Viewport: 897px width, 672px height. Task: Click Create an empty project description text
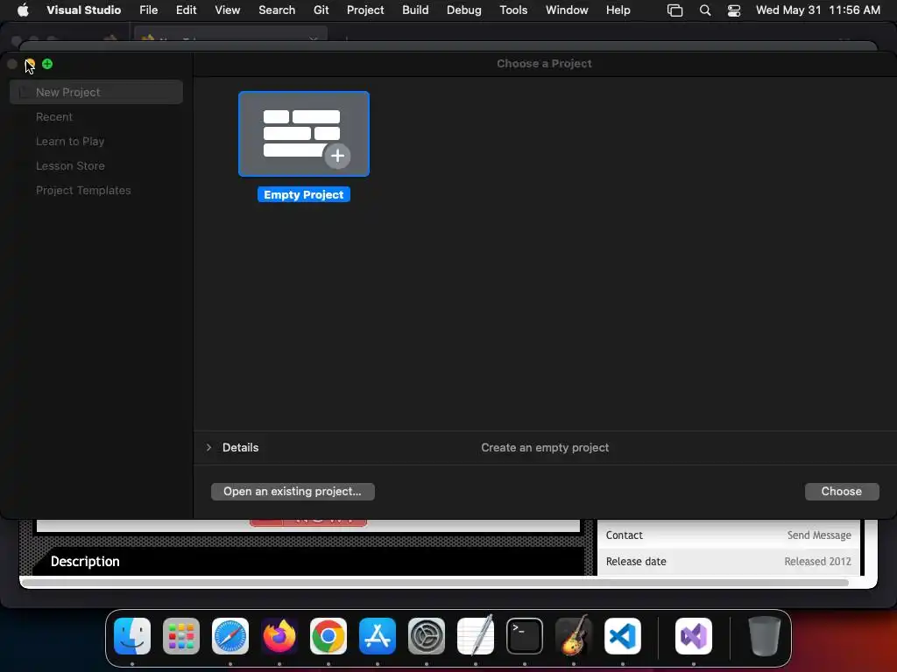pos(545,447)
